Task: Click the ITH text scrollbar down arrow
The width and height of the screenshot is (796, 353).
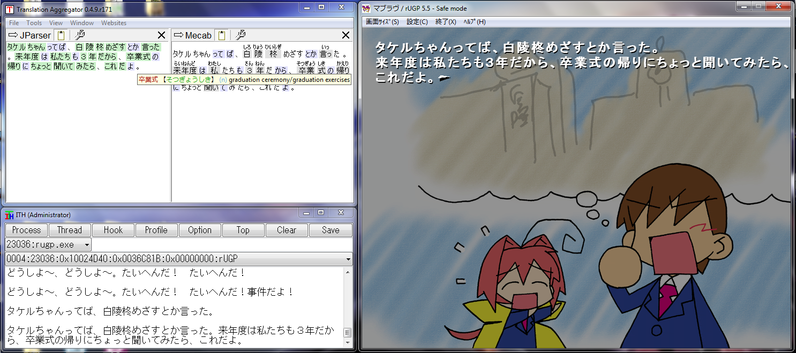Action: 347,343
